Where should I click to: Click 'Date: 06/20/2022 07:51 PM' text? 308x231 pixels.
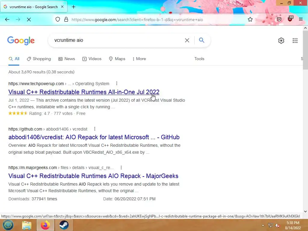pos(129,199)
